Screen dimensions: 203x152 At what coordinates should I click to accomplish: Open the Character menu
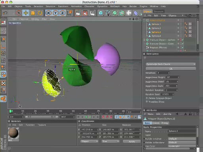coord(89,6)
